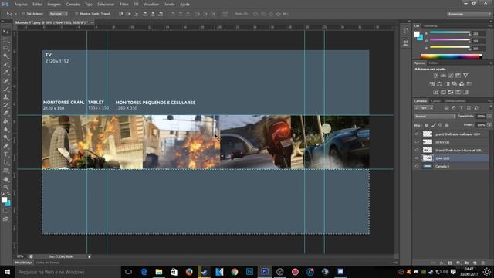
Task: Select the Quick Selection tool
Action: (5, 56)
